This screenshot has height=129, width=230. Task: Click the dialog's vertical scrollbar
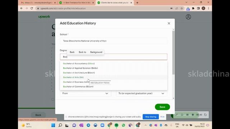coord(173,53)
